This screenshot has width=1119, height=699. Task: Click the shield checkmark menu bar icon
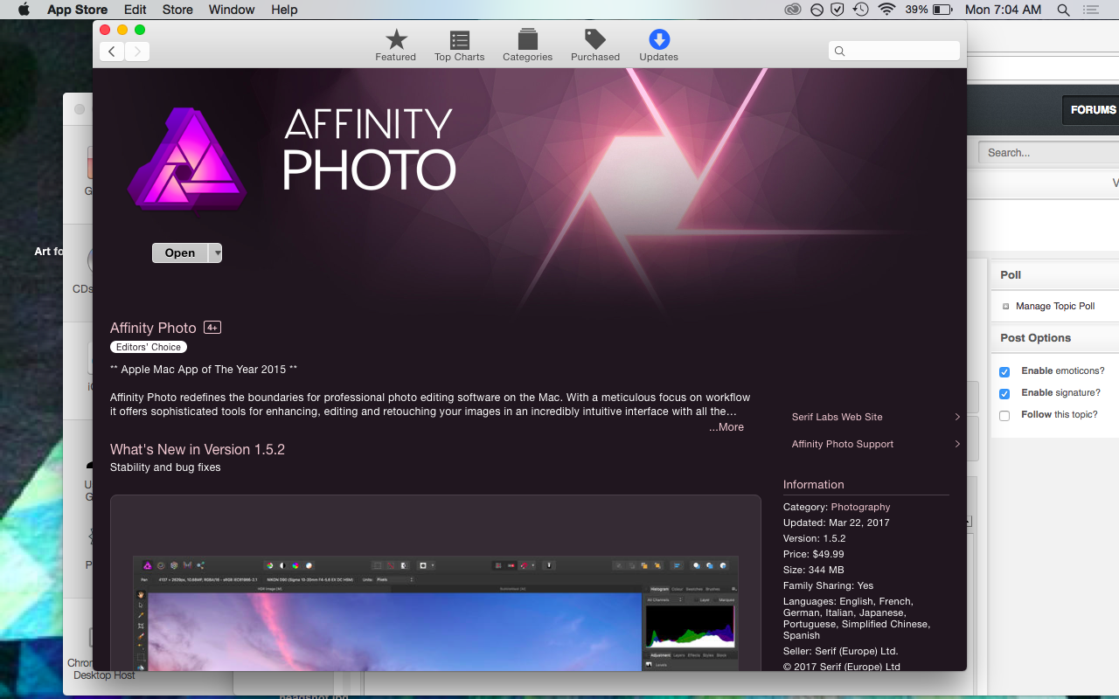click(x=838, y=10)
